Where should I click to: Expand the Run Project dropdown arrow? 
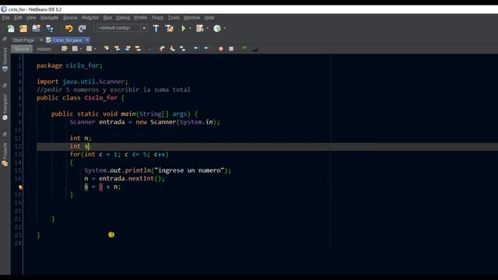tap(190, 29)
